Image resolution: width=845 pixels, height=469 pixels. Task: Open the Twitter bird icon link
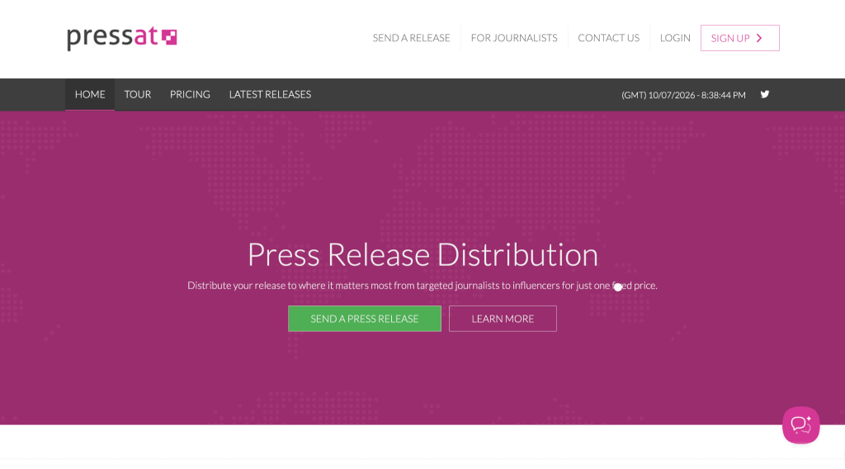click(x=765, y=94)
